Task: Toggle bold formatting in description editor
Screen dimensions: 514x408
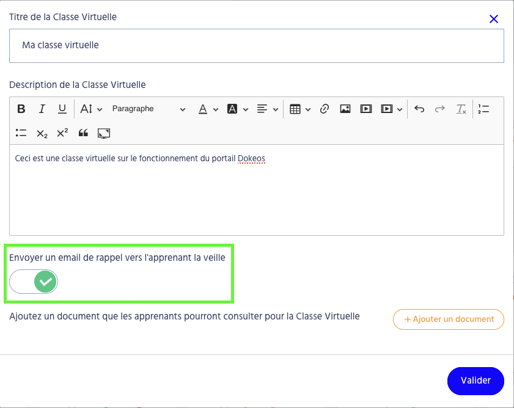Action: (21, 109)
